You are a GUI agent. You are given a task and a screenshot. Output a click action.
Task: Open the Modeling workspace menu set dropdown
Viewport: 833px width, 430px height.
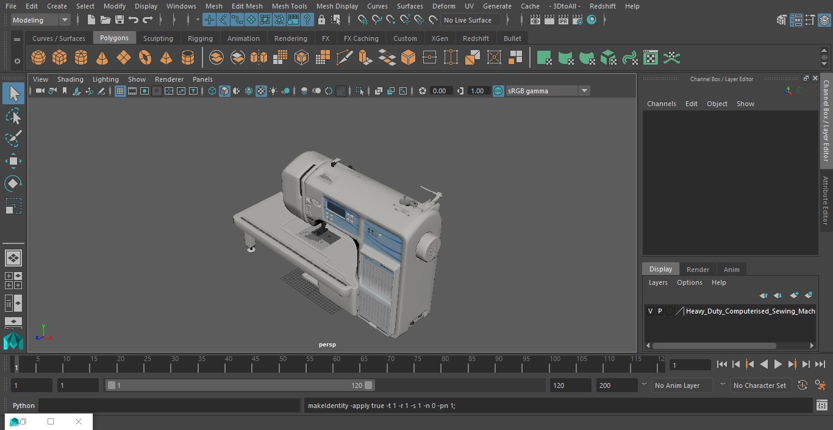(x=41, y=20)
